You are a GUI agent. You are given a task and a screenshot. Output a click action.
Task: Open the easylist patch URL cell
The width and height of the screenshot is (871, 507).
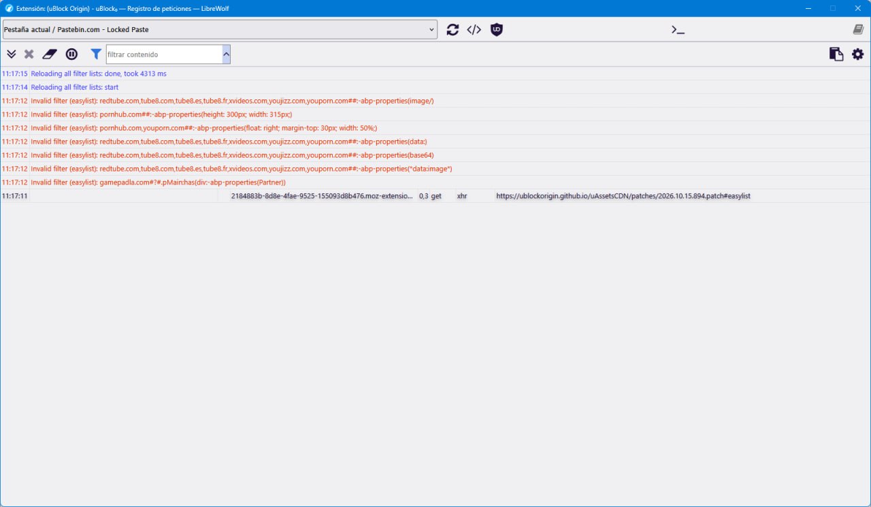click(682, 196)
